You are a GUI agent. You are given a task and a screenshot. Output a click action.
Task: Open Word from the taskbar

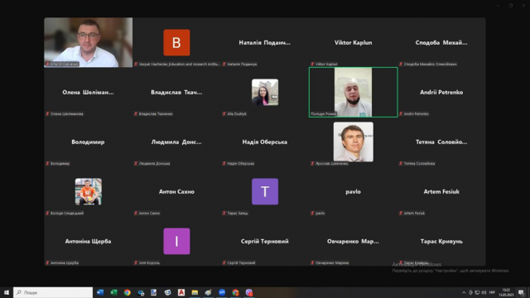100,292
